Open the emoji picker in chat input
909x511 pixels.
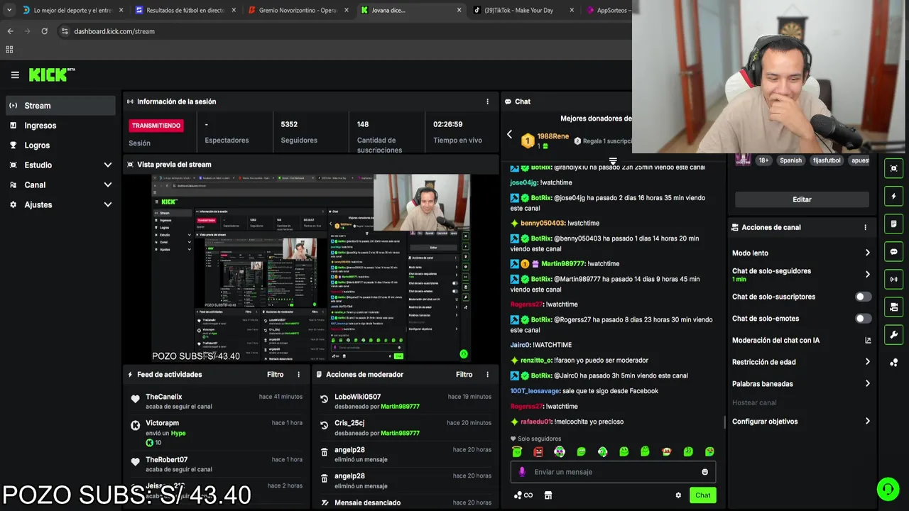(x=704, y=472)
